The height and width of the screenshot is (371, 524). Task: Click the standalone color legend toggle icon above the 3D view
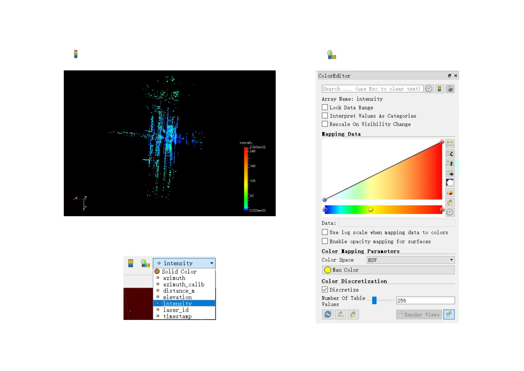pos(76,54)
